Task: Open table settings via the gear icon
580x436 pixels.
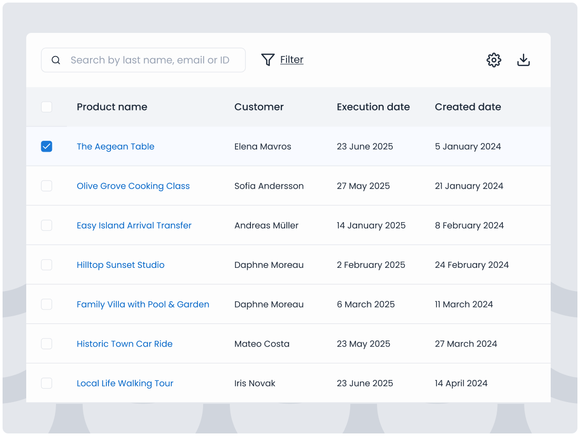Action: 494,60
